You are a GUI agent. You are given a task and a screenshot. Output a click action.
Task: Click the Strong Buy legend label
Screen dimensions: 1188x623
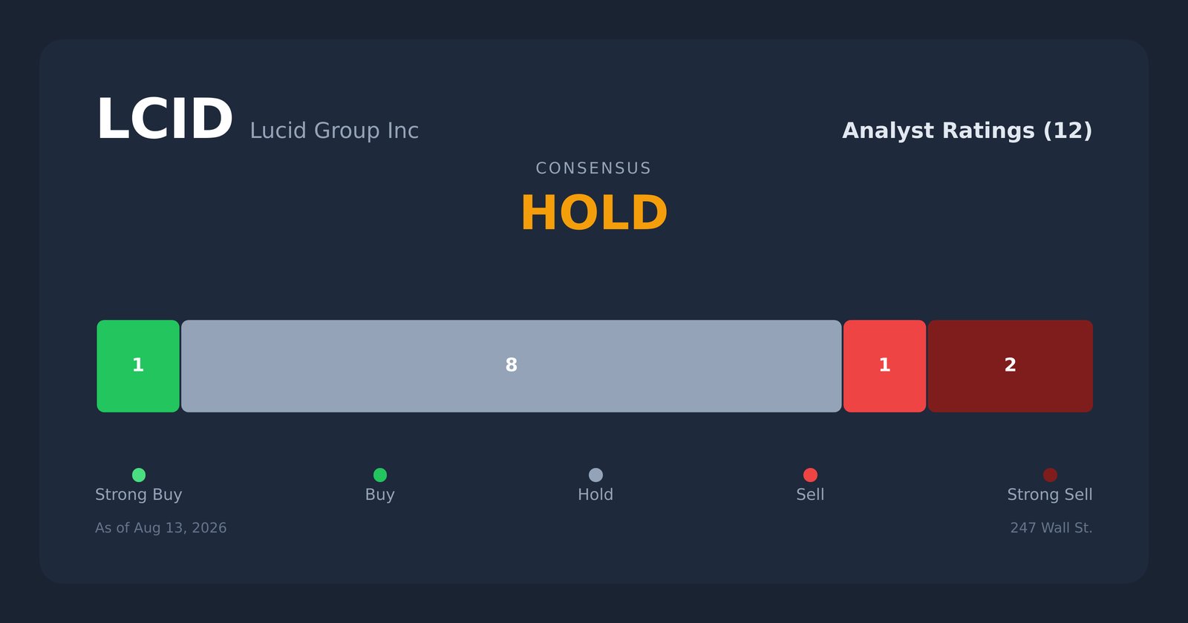point(139,495)
